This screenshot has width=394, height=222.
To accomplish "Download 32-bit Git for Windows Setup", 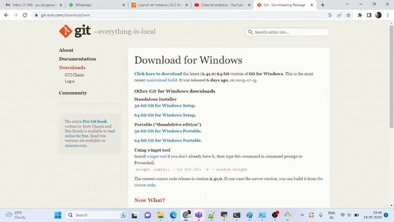I will (x=165, y=105).
